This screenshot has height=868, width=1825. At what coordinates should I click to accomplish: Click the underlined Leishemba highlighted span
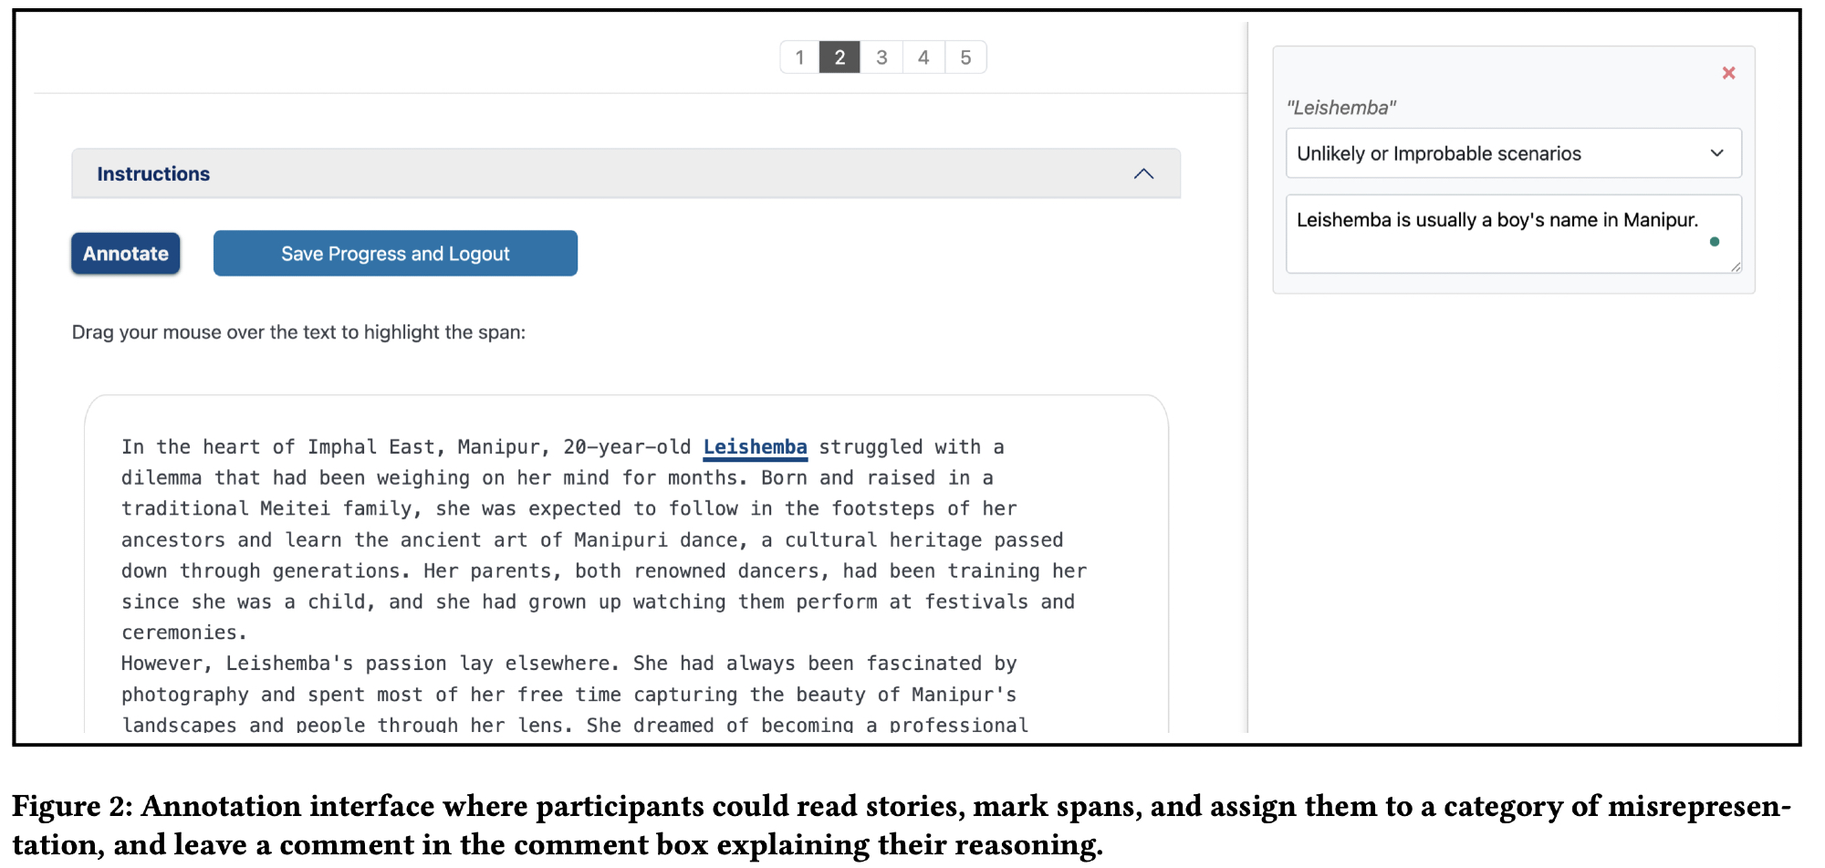click(755, 447)
